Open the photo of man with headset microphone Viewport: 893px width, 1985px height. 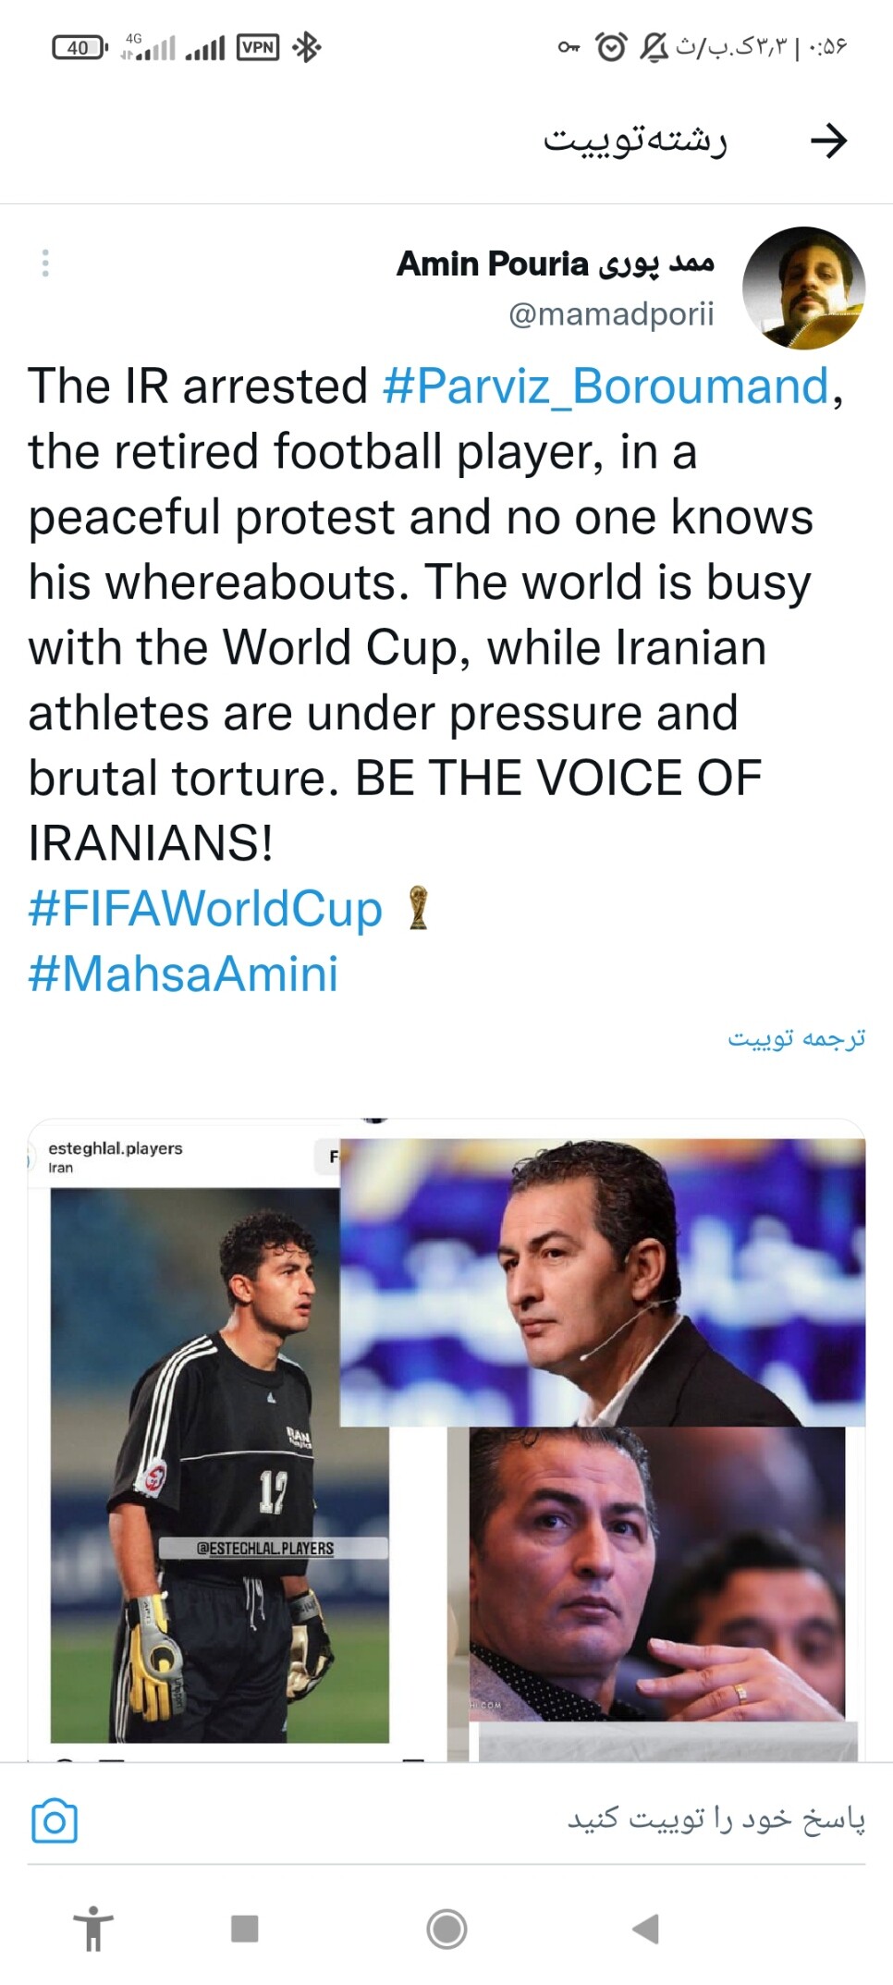[x=603, y=1282]
